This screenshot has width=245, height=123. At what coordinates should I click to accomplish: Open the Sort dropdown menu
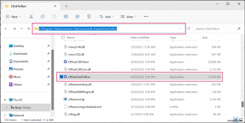(x=107, y=17)
